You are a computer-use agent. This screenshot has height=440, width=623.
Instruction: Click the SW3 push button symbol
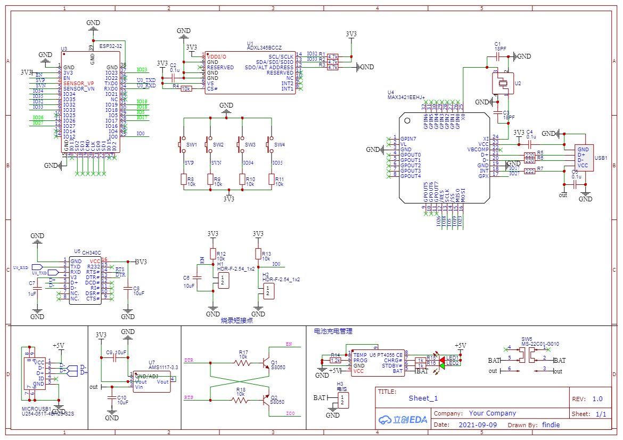[x=241, y=145]
